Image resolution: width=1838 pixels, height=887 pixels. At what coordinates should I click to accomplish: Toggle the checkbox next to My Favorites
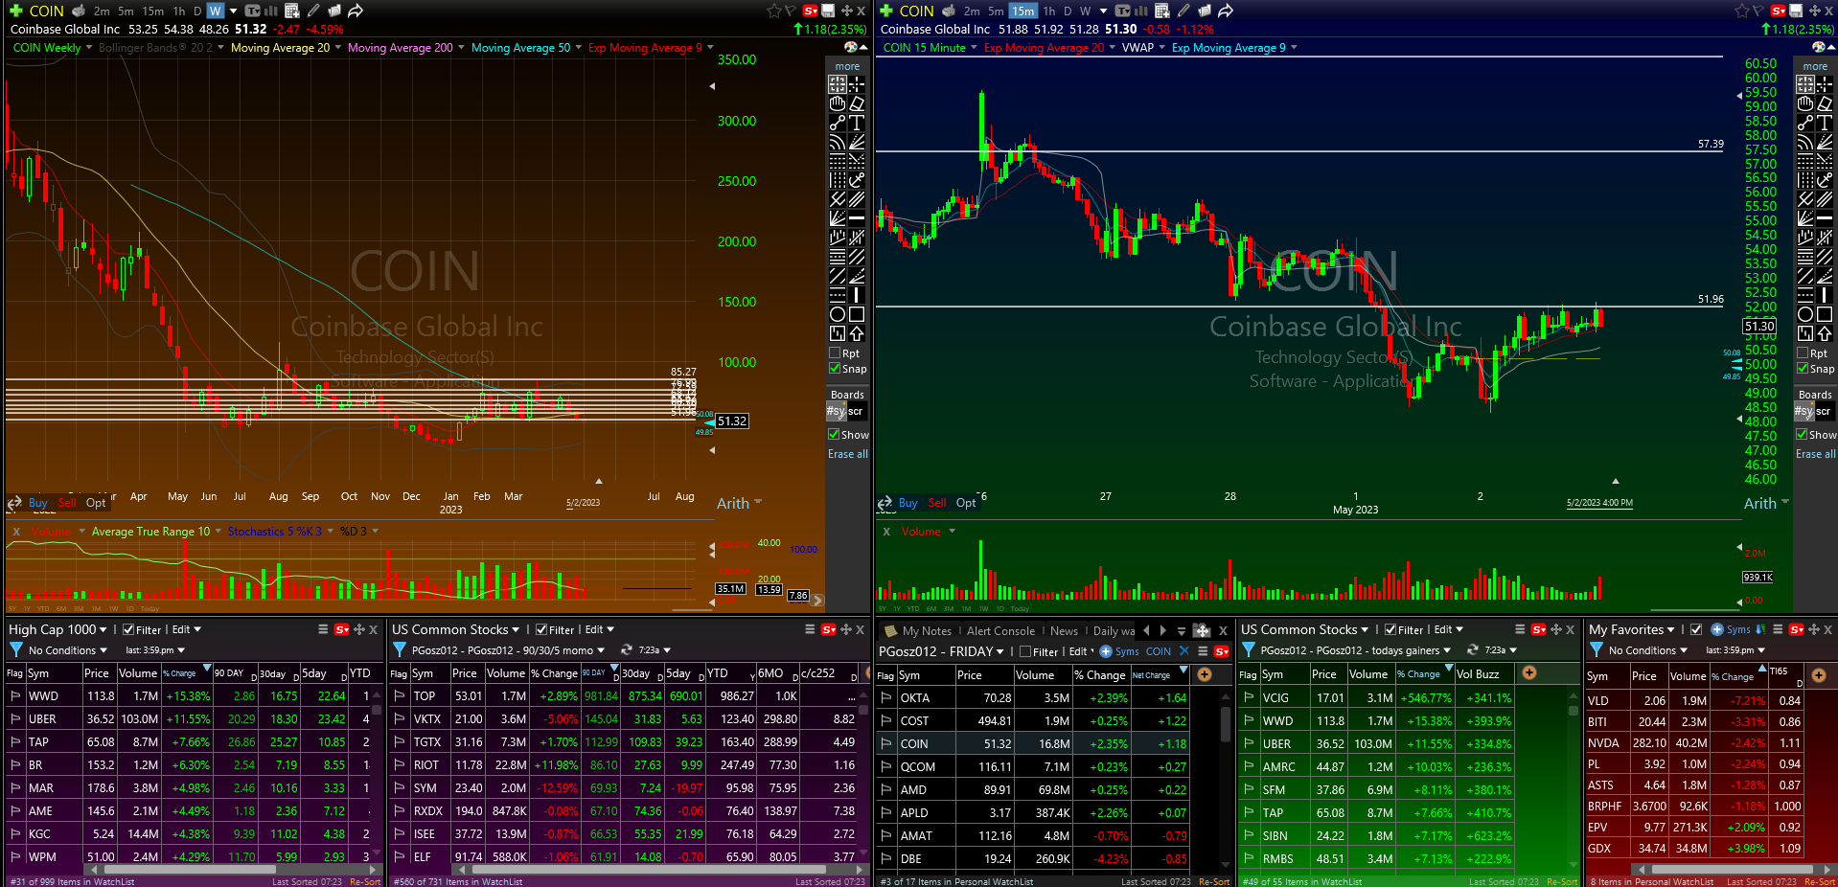pyautogui.click(x=1696, y=629)
